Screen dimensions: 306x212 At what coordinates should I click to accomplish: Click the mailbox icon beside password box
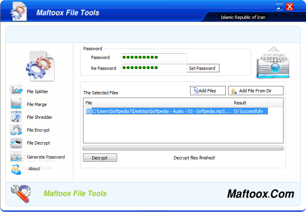(273, 62)
